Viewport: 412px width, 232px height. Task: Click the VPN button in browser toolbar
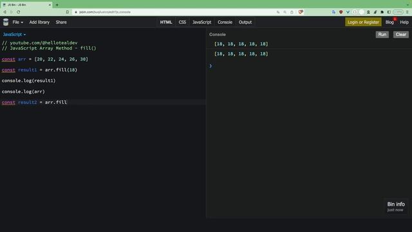tap(398, 12)
